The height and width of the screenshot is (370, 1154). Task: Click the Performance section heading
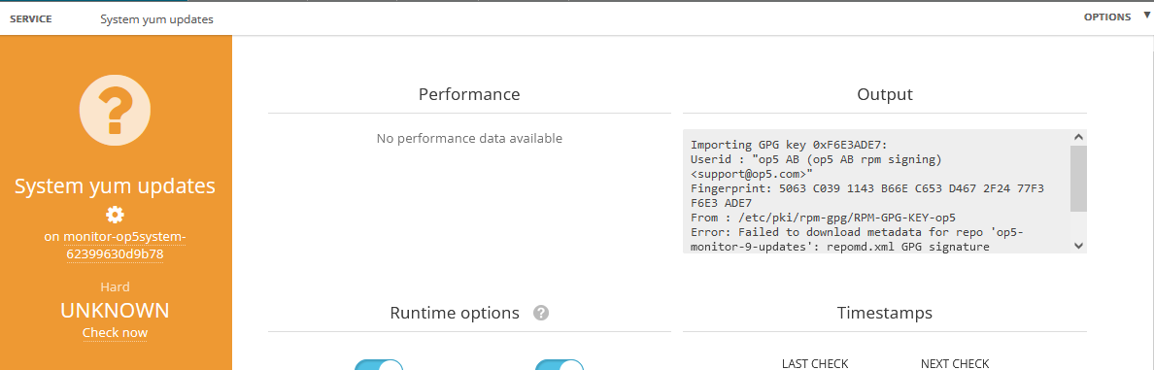click(x=469, y=94)
